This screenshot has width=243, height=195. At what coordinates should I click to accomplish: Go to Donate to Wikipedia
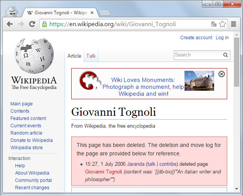(x=31, y=140)
